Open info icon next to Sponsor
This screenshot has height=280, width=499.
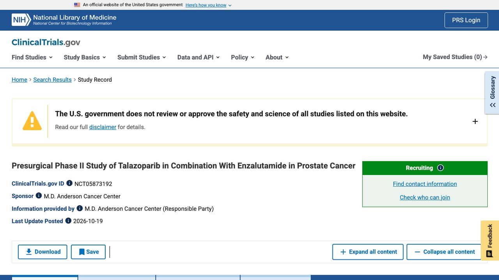pos(39,196)
